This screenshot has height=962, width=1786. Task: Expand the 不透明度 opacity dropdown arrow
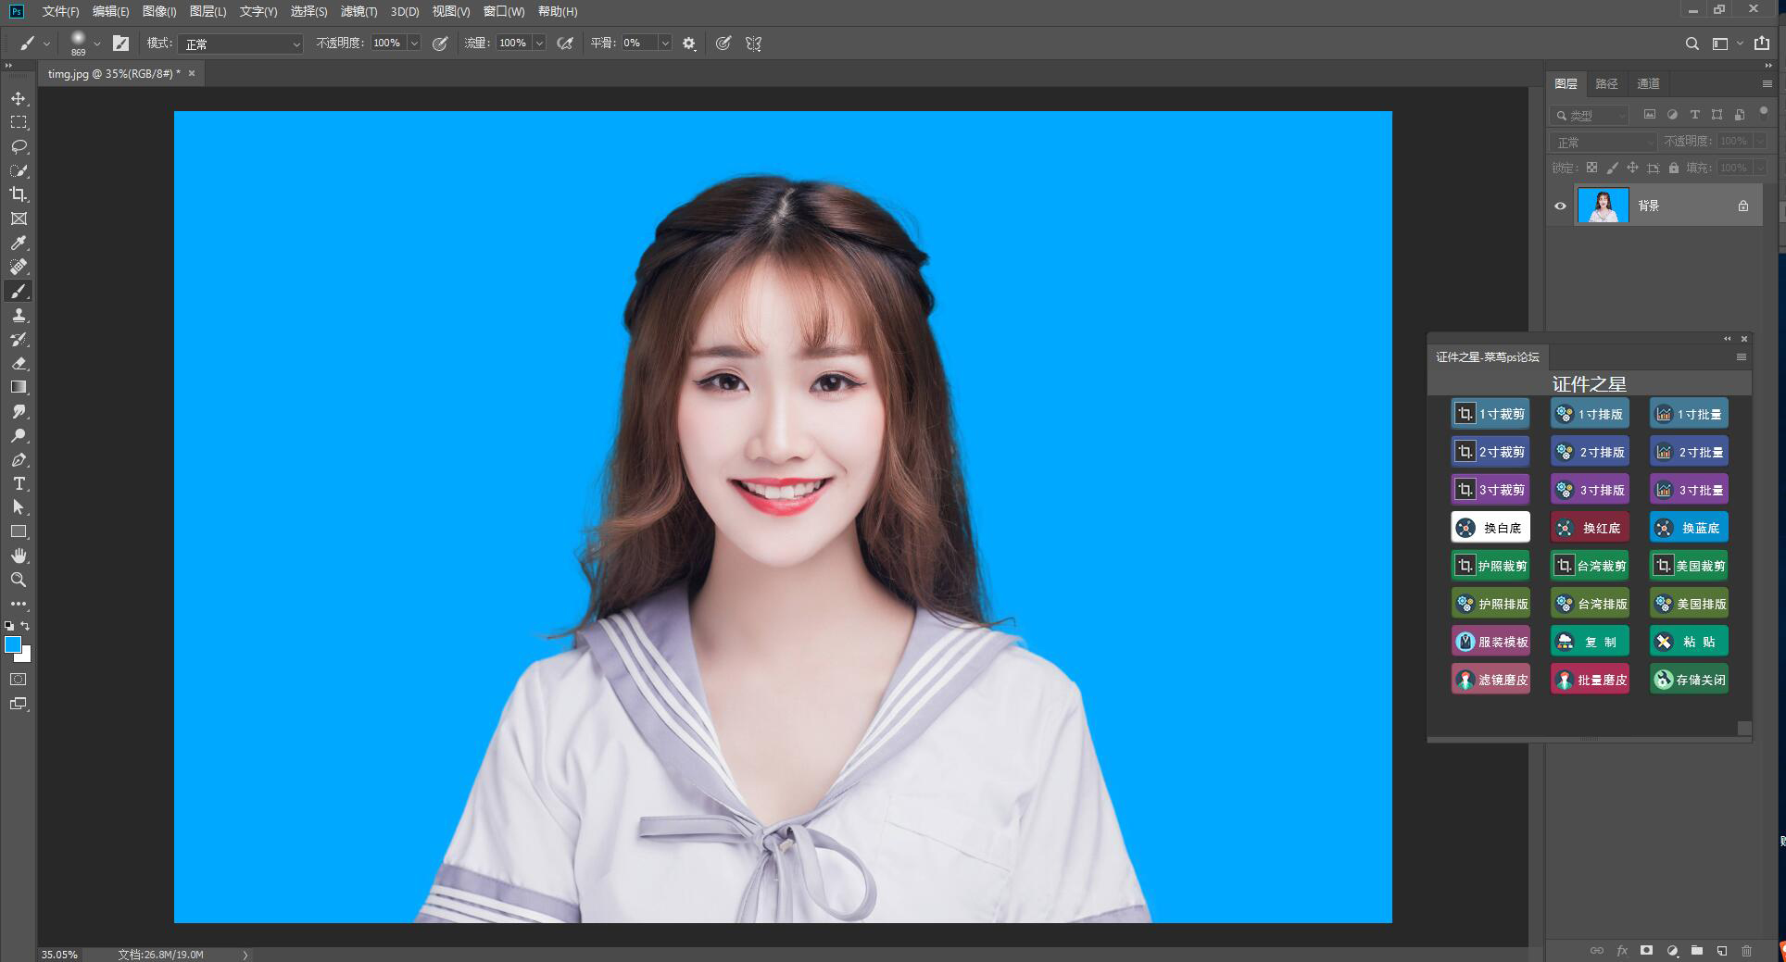click(x=414, y=44)
